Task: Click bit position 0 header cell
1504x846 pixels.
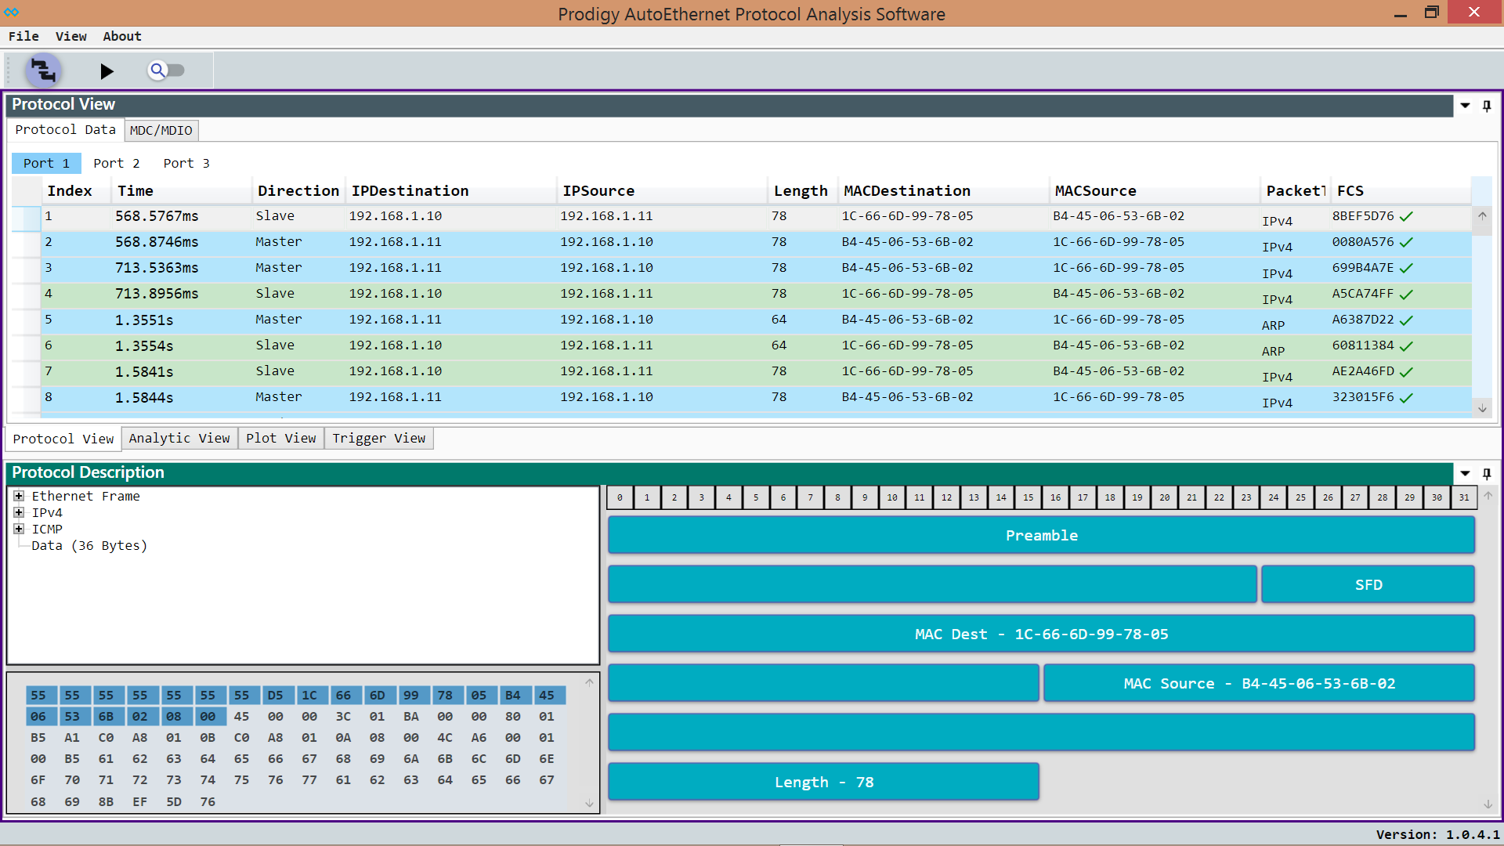Action: pos(620,497)
